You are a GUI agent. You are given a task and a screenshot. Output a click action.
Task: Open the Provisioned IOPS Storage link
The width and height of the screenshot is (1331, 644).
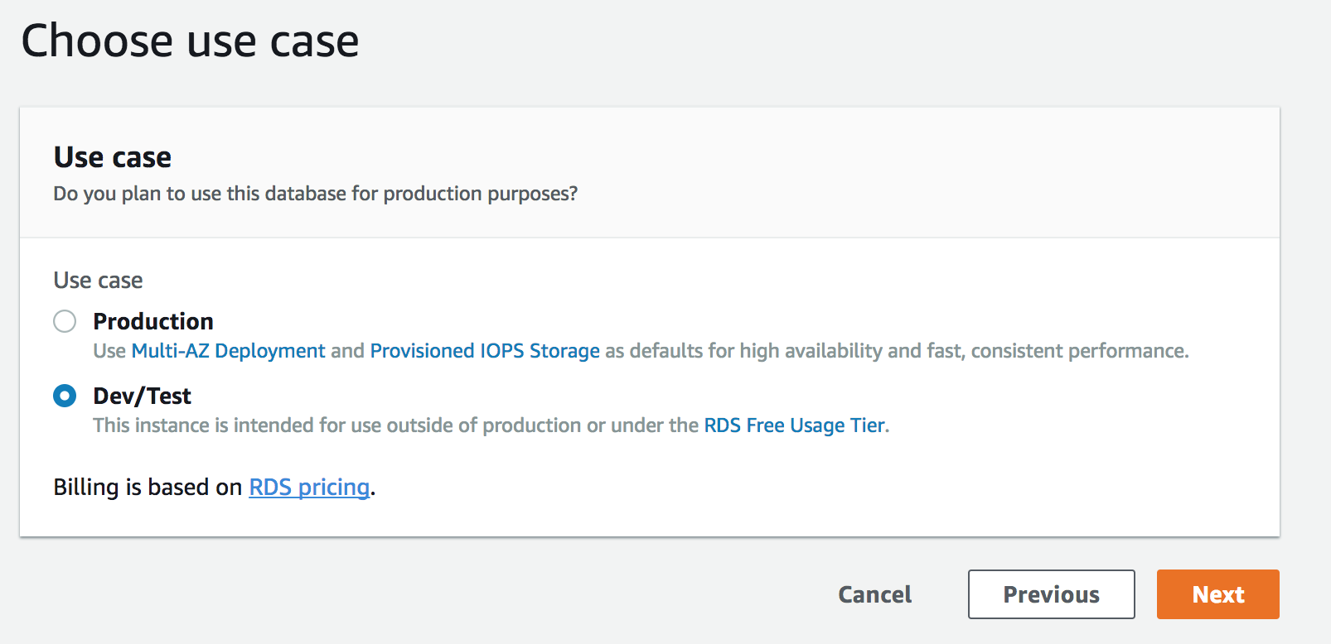(485, 351)
